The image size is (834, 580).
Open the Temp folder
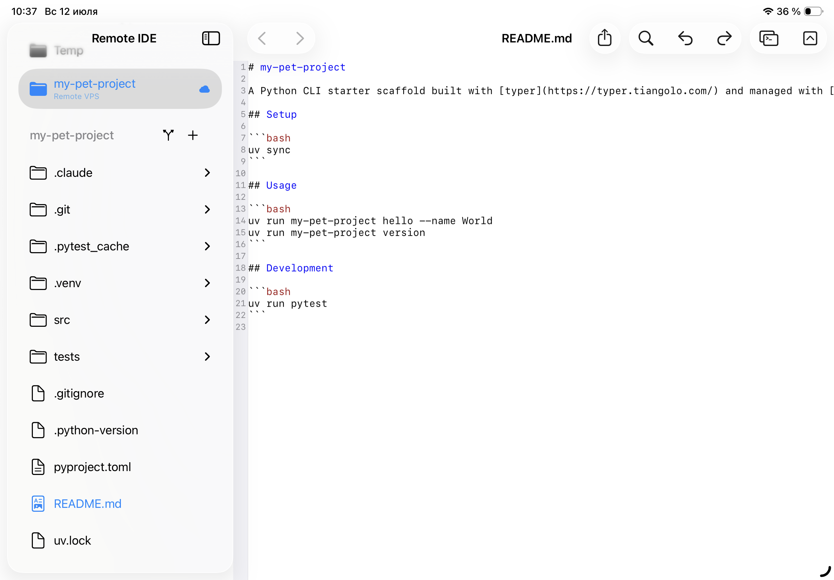(56, 51)
